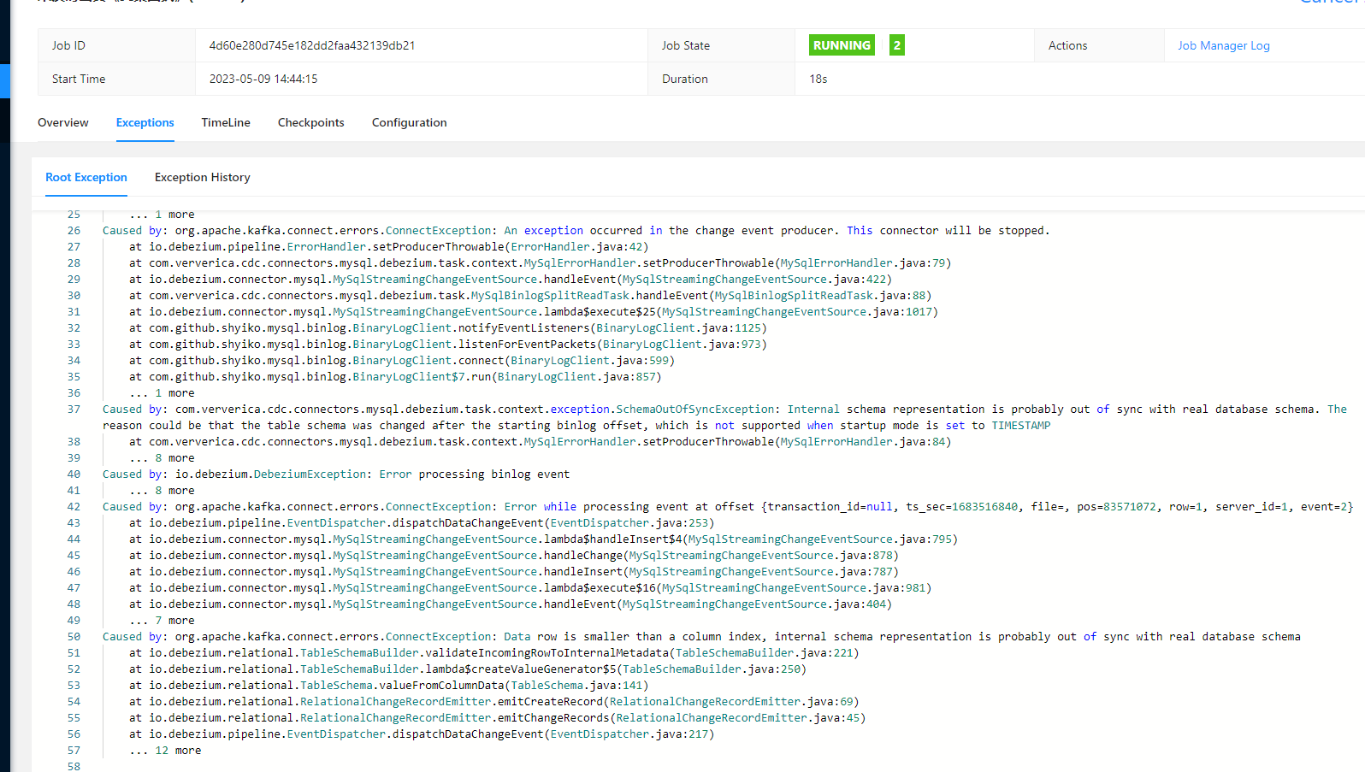The image size is (1365, 772).
Task: Click '... 7 more' on line 49
Action: [x=162, y=621]
